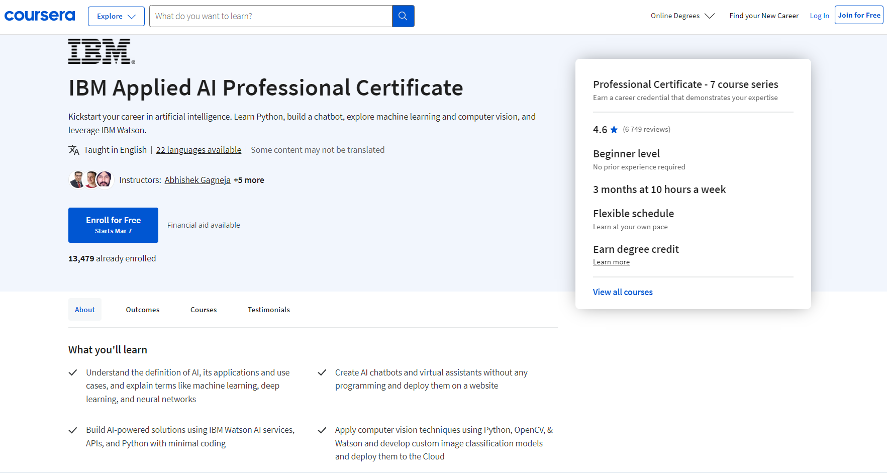Click checkmark beside 'Understand the definition of AI'
This screenshot has width=887, height=473.
[x=73, y=372]
